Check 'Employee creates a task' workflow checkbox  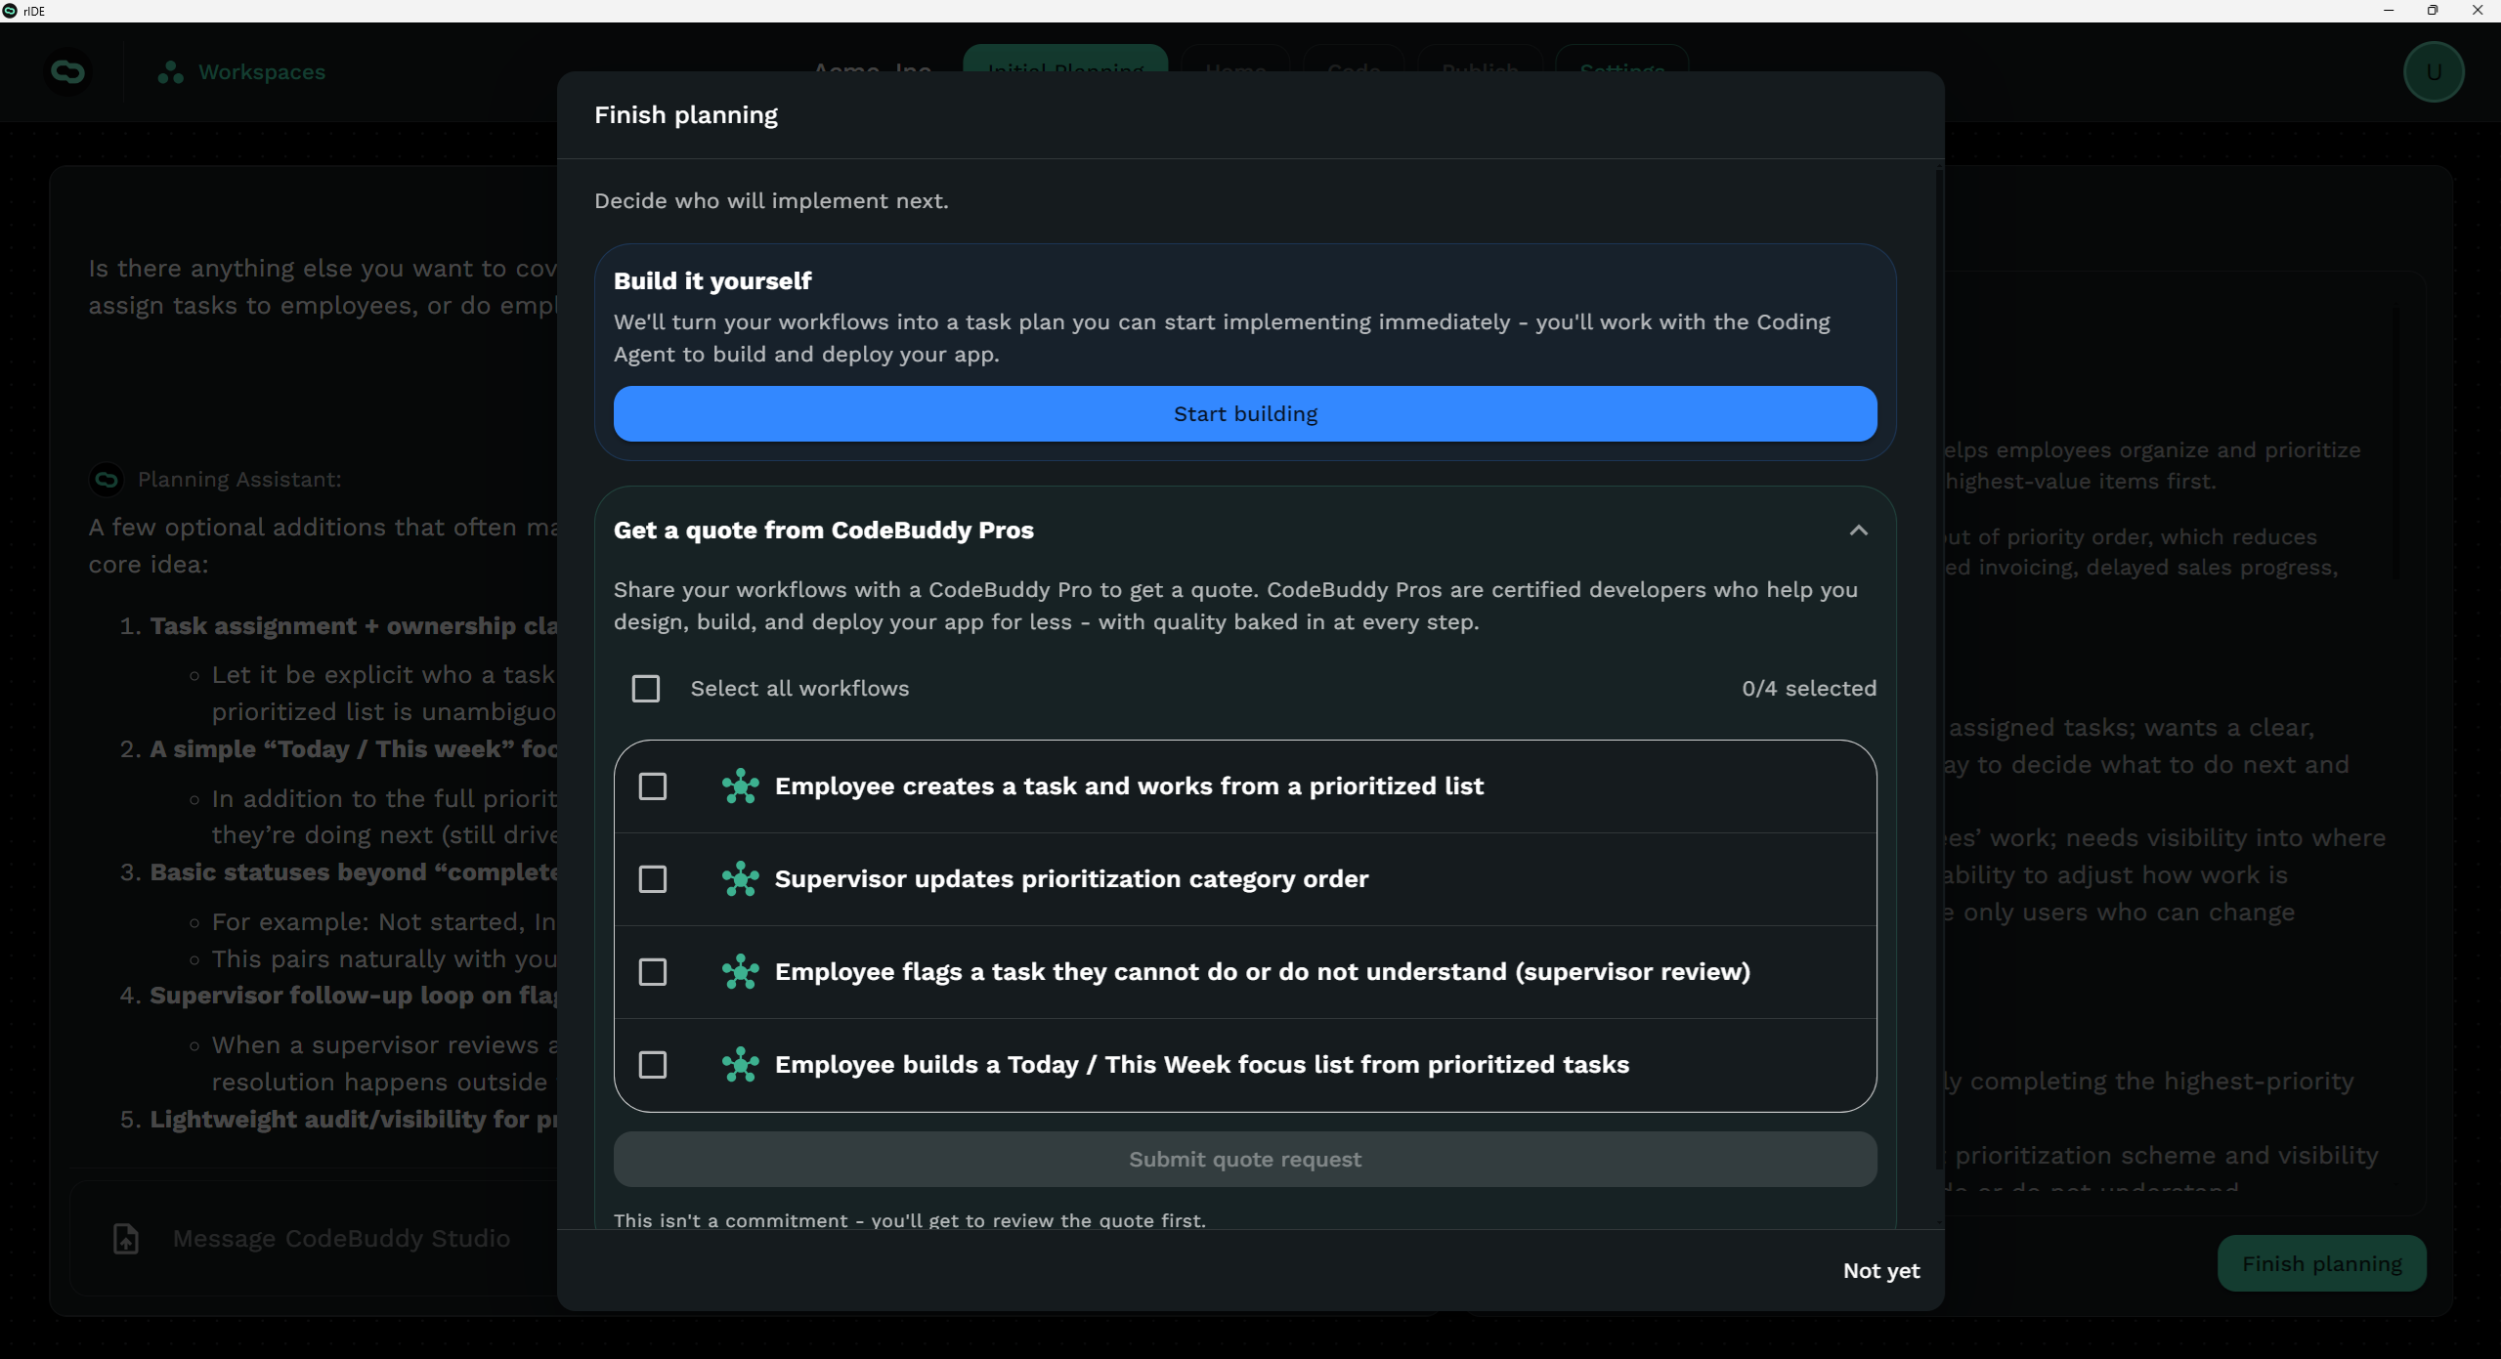pyautogui.click(x=653, y=786)
